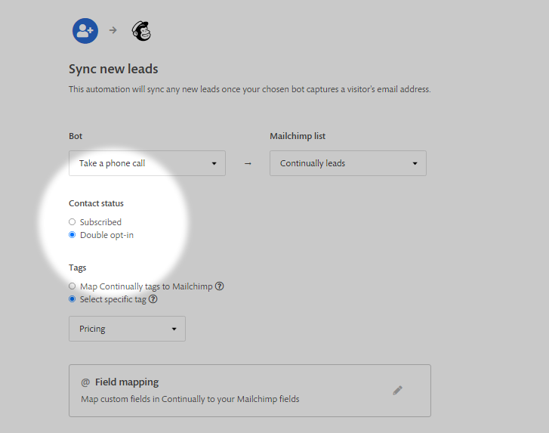Select the Subscribed contact status
Viewport: 549px width, 433px height.
pos(72,221)
